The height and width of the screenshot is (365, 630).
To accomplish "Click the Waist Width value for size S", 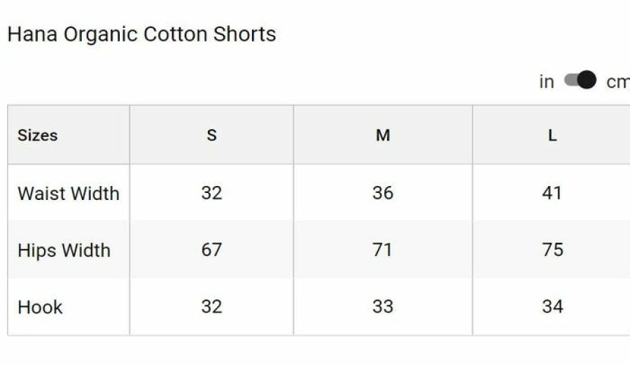I will click(211, 193).
